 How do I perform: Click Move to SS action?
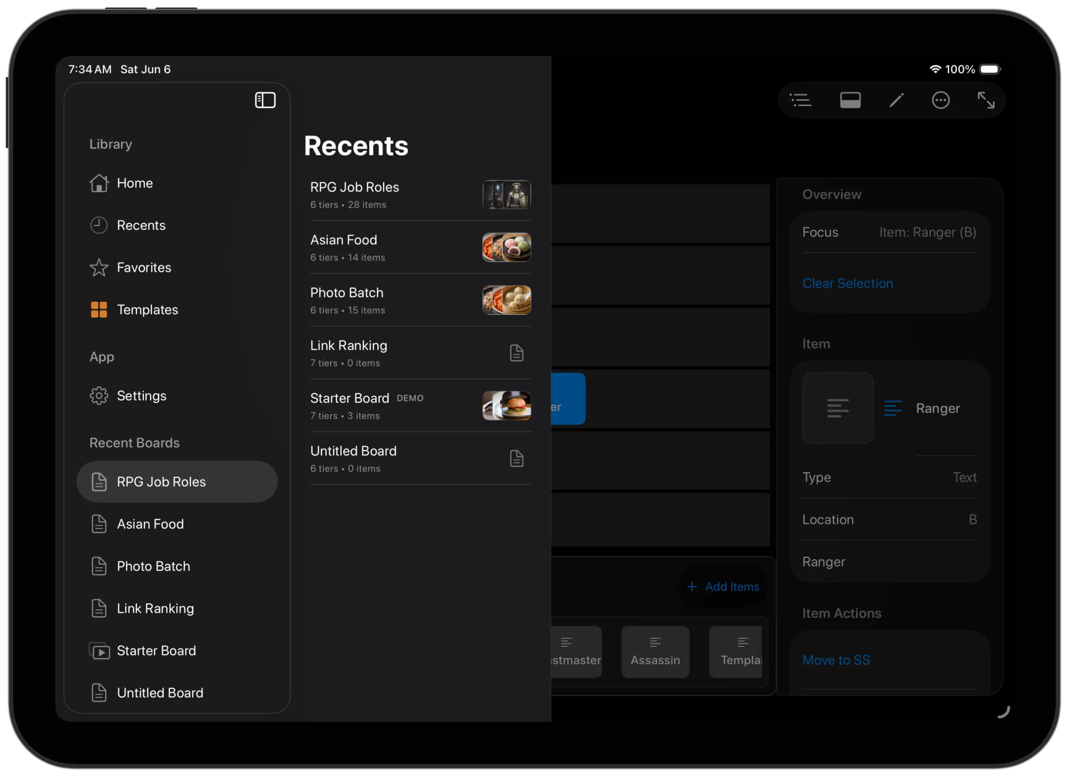[x=836, y=660]
